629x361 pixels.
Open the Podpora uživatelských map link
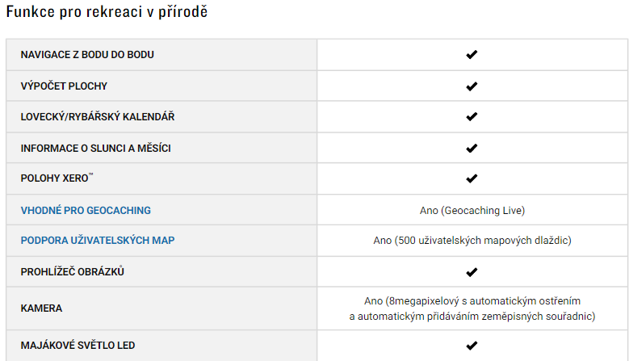click(x=98, y=241)
